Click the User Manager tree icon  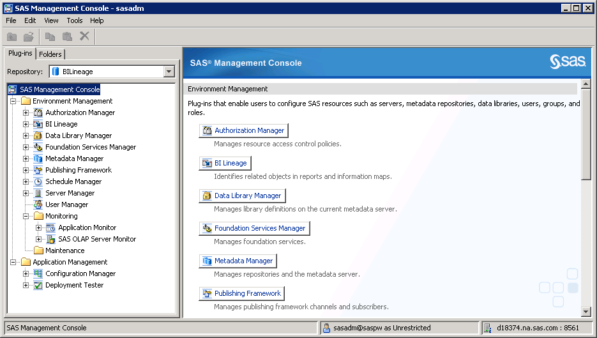pos(38,204)
